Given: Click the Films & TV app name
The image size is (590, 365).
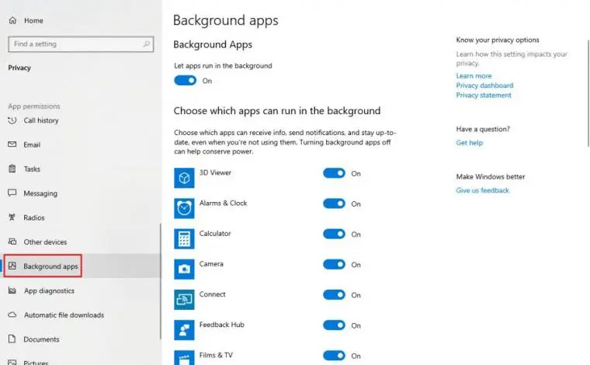Looking at the screenshot, I should (216, 355).
